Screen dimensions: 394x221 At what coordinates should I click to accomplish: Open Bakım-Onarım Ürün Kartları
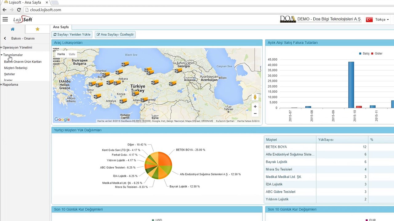(x=23, y=62)
